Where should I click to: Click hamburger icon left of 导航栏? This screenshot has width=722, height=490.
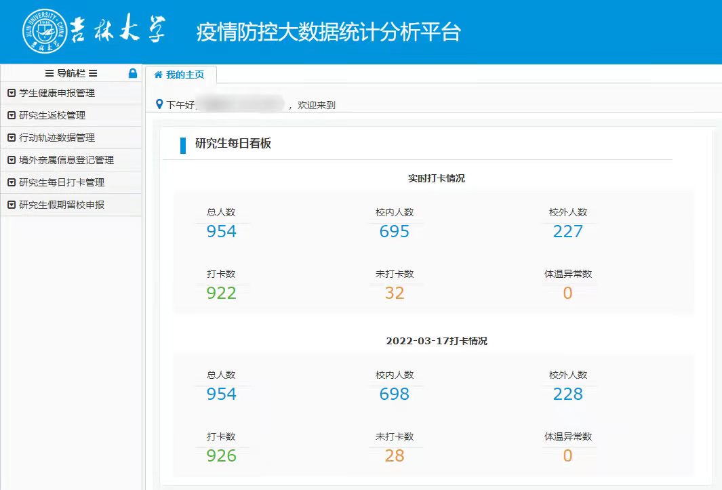(x=49, y=73)
